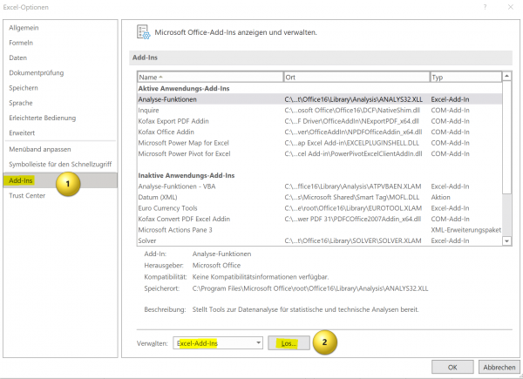Open Dokumentprüfung settings
523x379 pixels.
pyautogui.click(x=36, y=72)
